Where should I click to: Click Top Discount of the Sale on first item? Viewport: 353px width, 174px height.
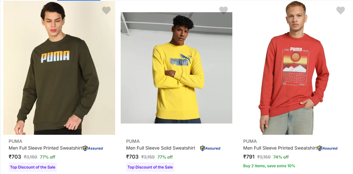coord(33,167)
